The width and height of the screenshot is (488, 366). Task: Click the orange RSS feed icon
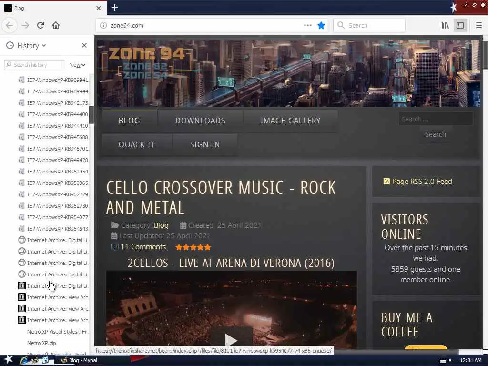coord(386,182)
